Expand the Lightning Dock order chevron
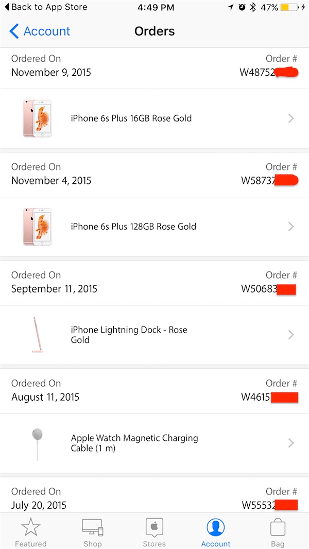 [291, 335]
